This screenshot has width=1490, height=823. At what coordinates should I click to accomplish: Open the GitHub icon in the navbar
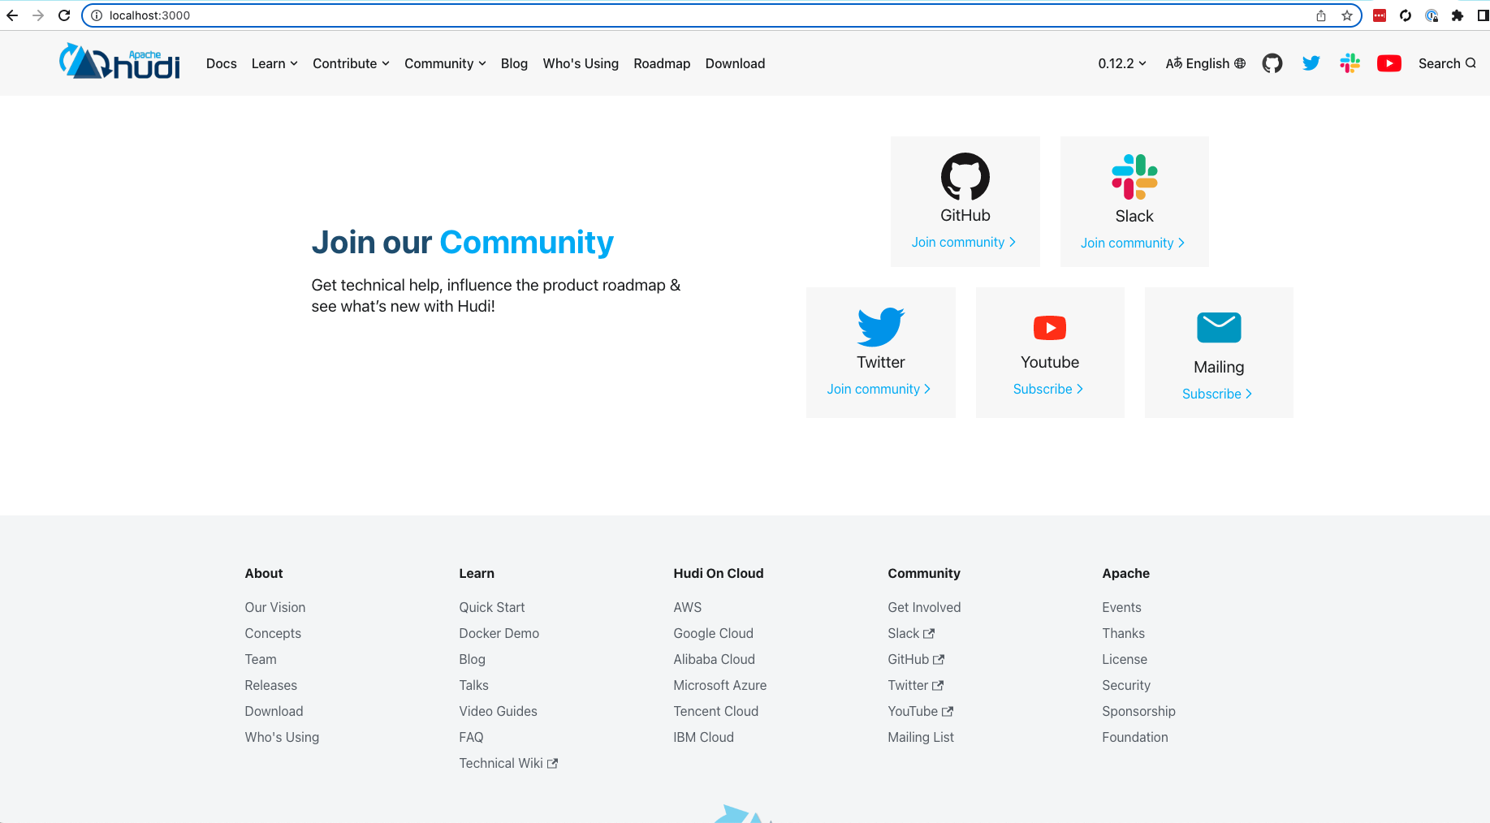[1272, 63]
